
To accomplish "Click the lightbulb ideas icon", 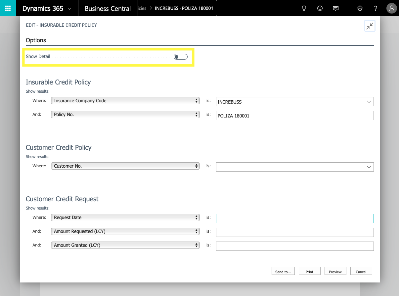I will click(304, 9).
